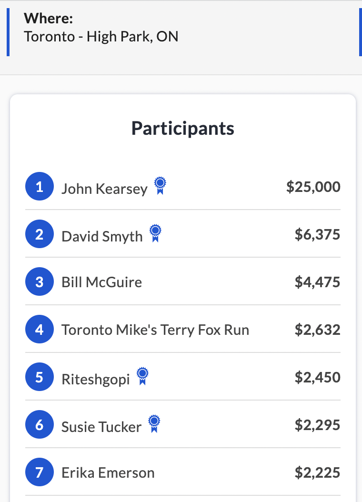362x502 pixels.
Task: Open John Kearsey's participant page
Action: 104,189
